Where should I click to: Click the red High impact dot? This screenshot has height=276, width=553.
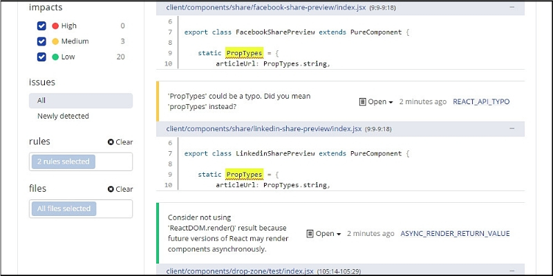[x=55, y=26]
